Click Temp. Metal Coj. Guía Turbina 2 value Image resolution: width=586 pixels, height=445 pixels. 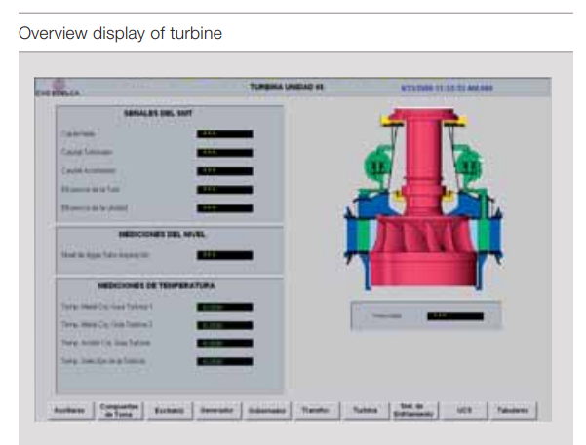click(224, 325)
